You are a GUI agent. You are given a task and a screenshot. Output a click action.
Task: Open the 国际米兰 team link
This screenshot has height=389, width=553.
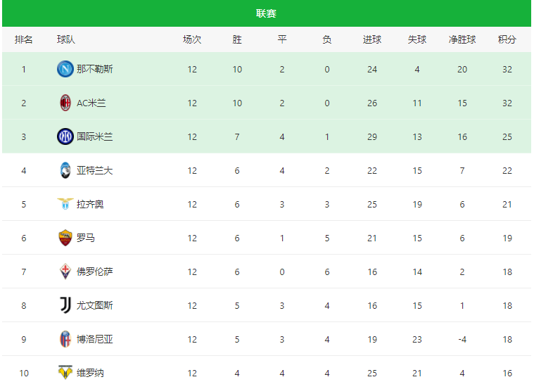click(x=95, y=136)
